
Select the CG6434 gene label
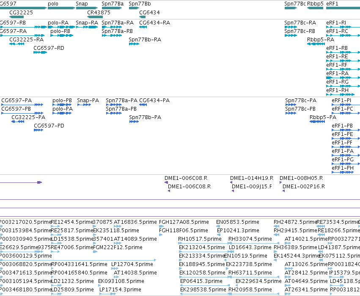pos(149,13)
